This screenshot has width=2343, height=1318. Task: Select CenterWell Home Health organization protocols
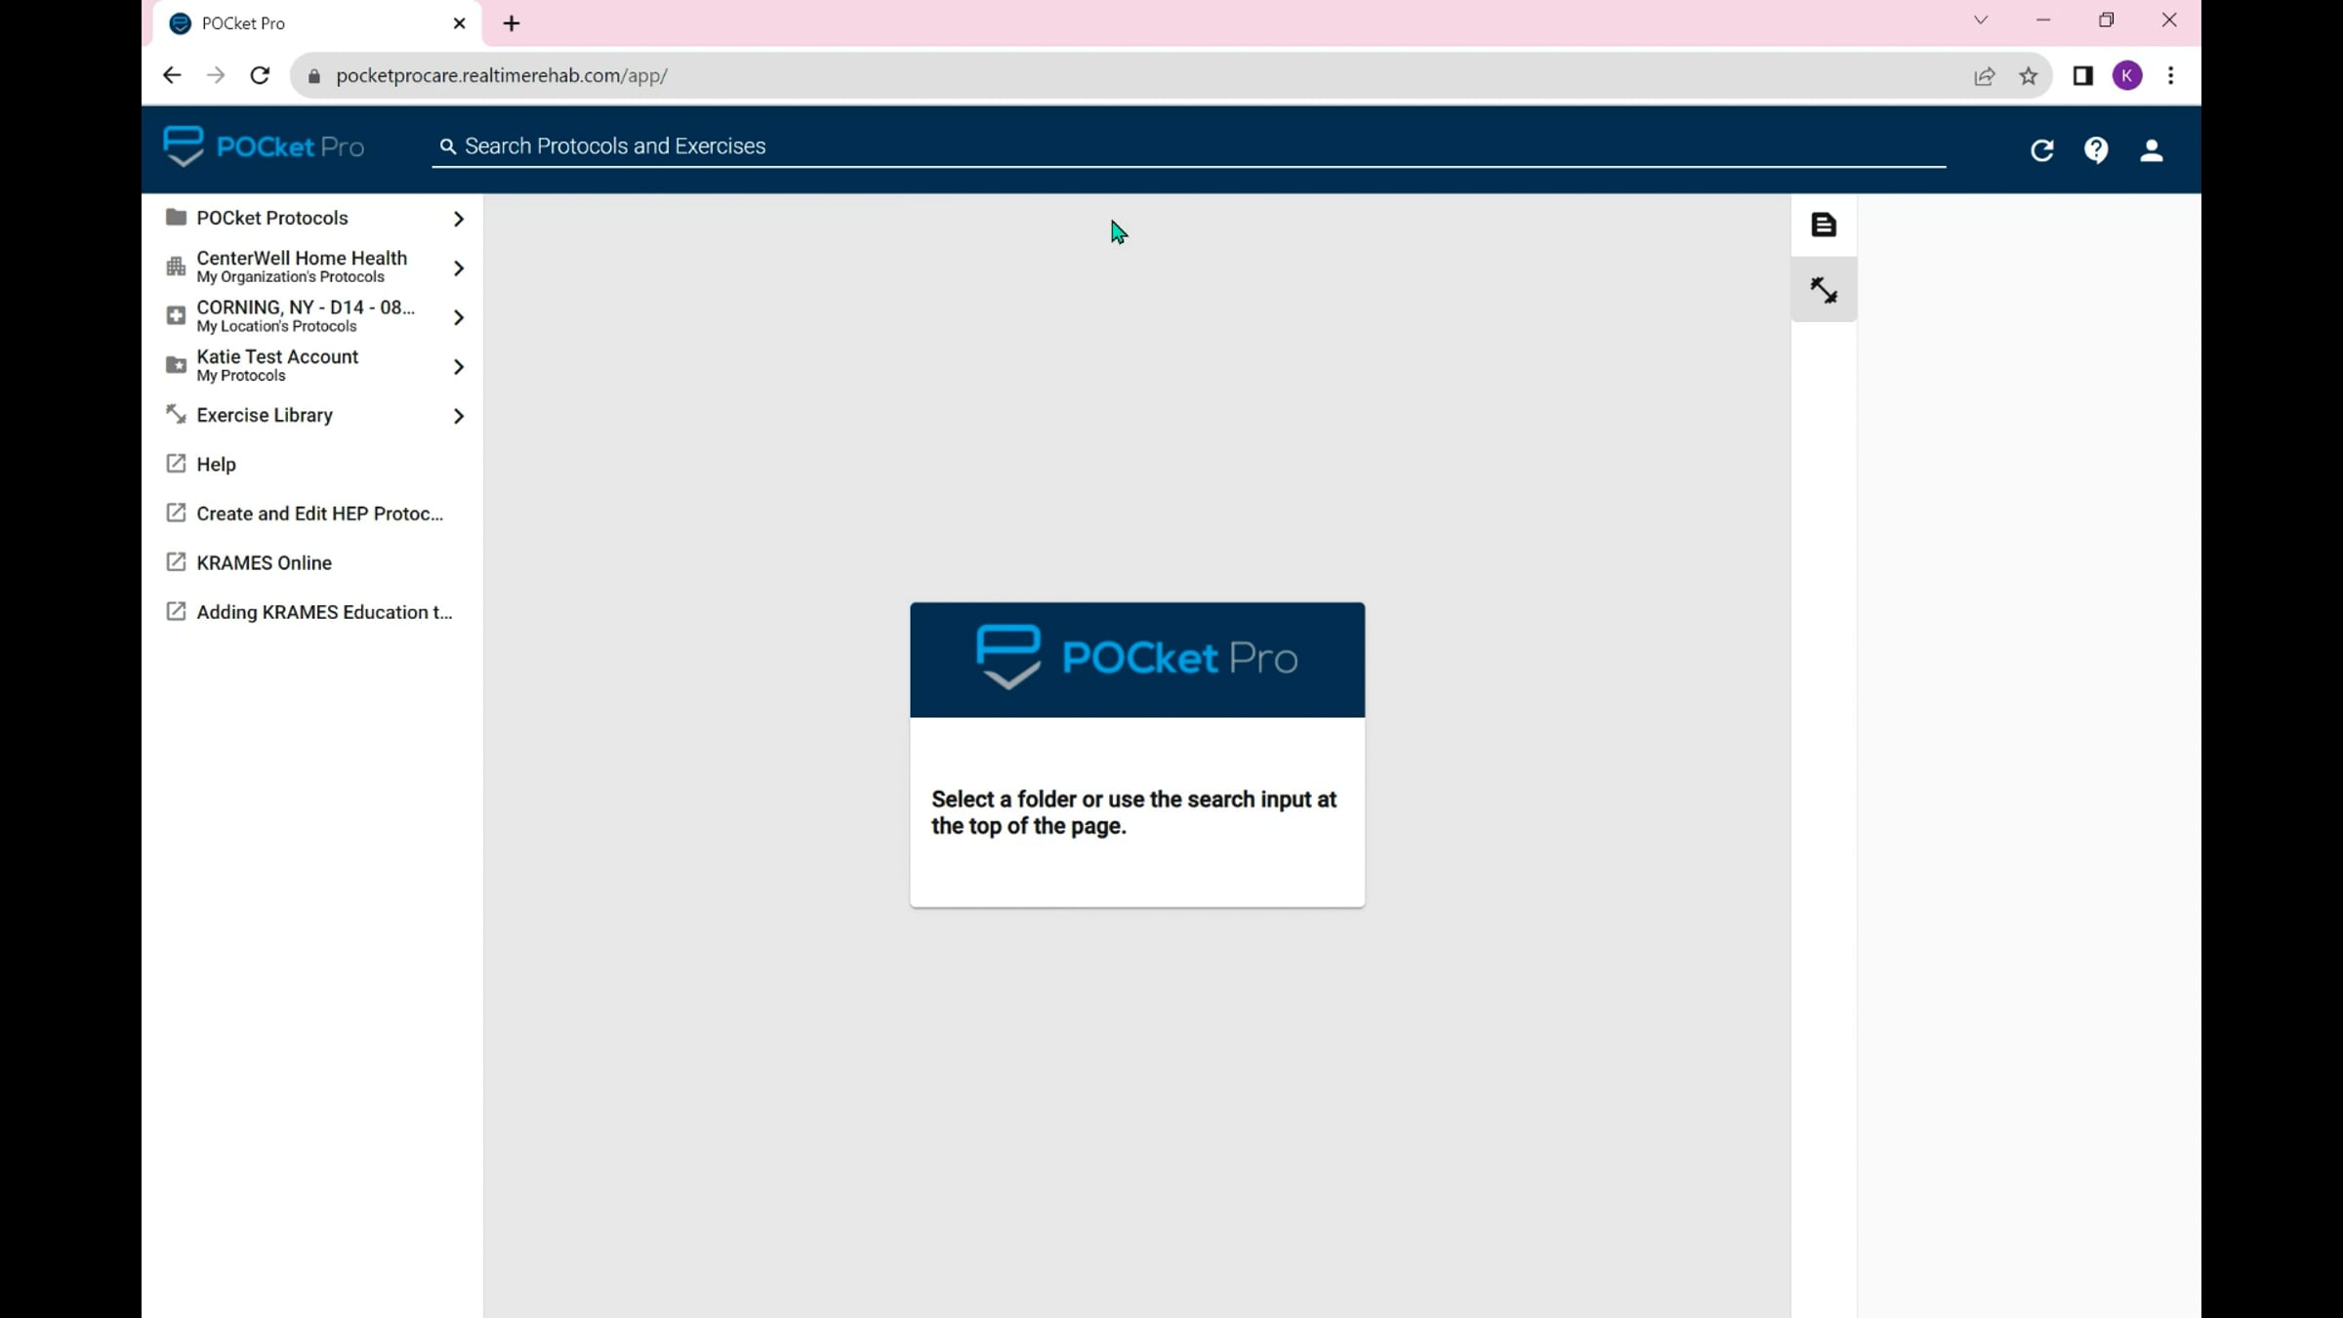click(x=312, y=267)
